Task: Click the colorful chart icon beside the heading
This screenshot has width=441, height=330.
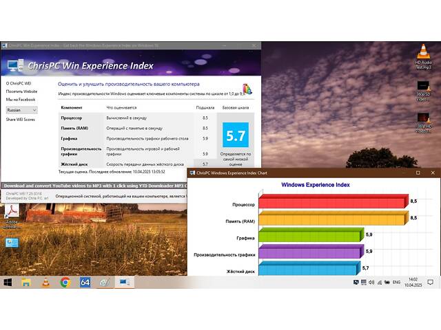Action: [247, 89]
